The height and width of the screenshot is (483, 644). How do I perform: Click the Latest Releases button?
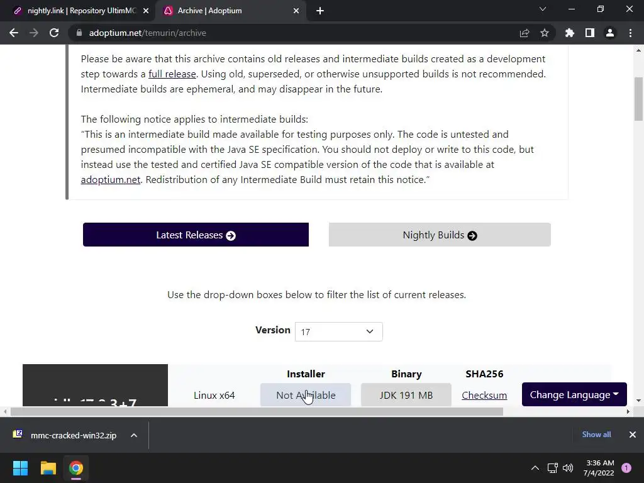196,235
